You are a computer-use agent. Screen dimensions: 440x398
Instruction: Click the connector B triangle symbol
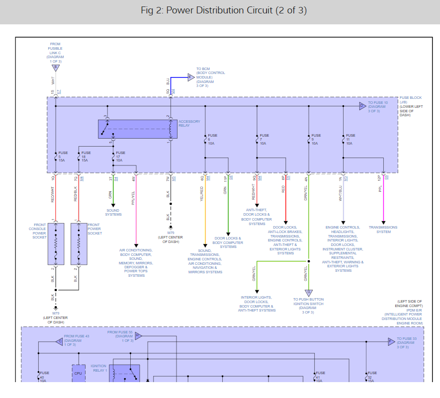[56, 67]
